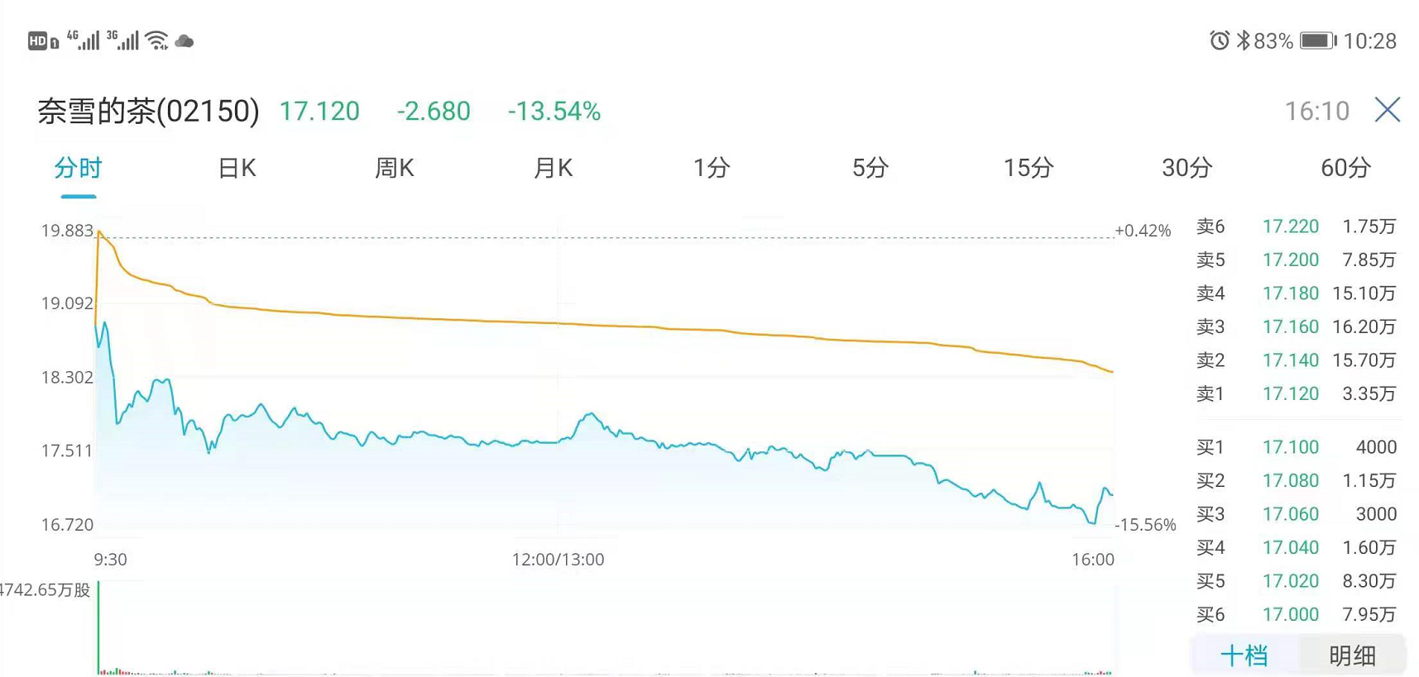Tap the 4G signal strength icon
Viewport: 1419px width, 677px height.
84,40
